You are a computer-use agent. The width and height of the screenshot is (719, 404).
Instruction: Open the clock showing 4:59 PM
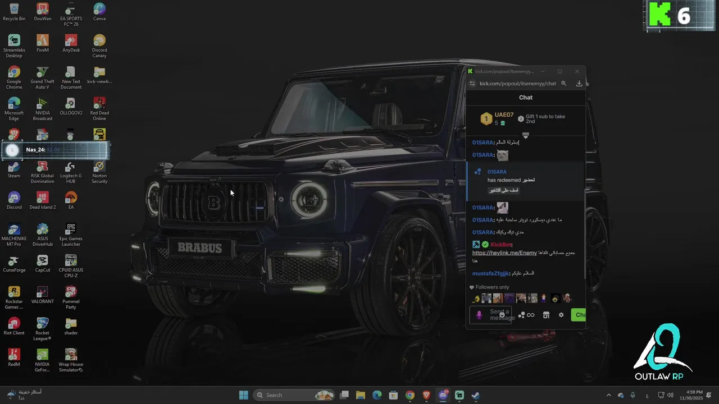tap(691, 395)
